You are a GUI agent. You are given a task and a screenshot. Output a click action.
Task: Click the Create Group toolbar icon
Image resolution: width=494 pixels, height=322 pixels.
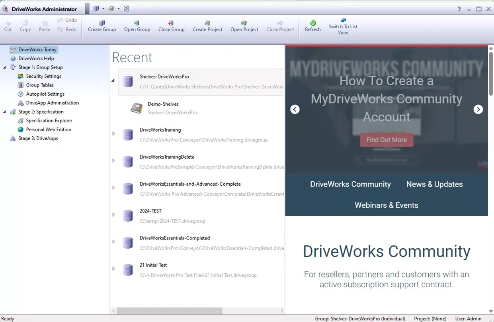pyautogui.click(x=102, y=23)
